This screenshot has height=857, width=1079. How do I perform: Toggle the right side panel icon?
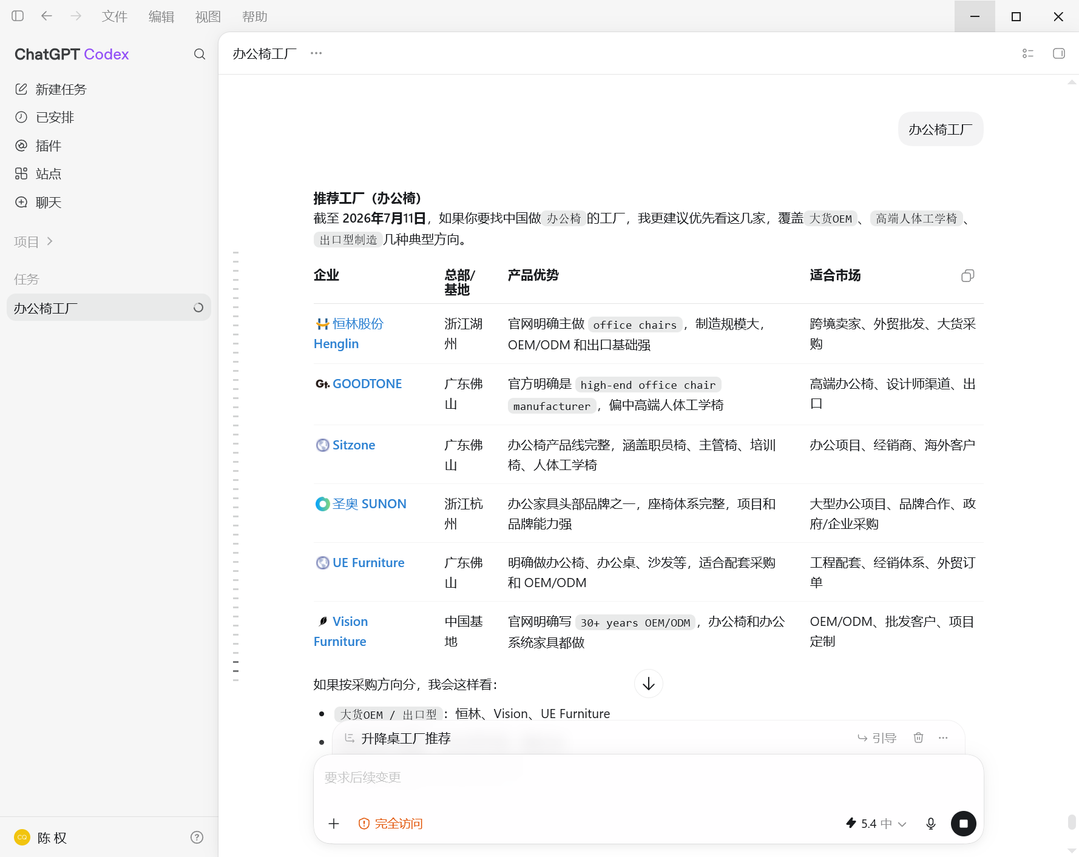(x=1059, y=53)
